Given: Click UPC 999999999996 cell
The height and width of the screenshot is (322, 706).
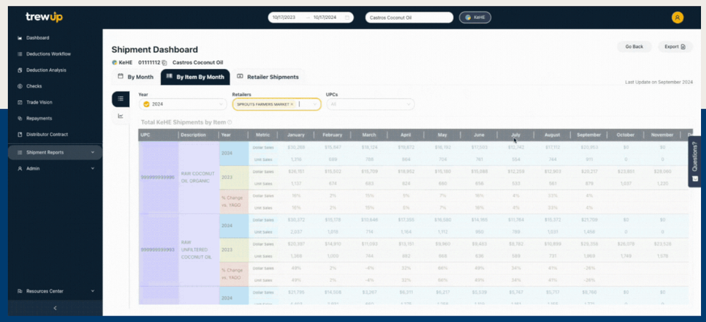Looking at the screenshot, I should (158, 178).
